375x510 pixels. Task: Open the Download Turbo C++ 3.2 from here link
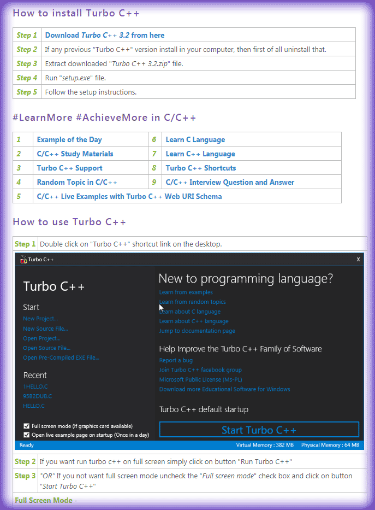[105, 35]
